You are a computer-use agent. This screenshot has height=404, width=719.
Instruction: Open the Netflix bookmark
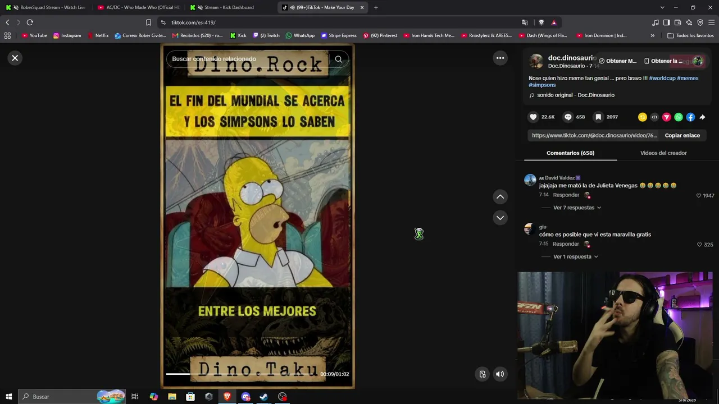(x=98, y=35)
